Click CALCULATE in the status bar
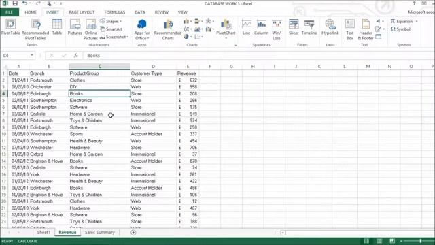Screen dimensions: 435x245 pyautogui.click(x=27, y=241)
